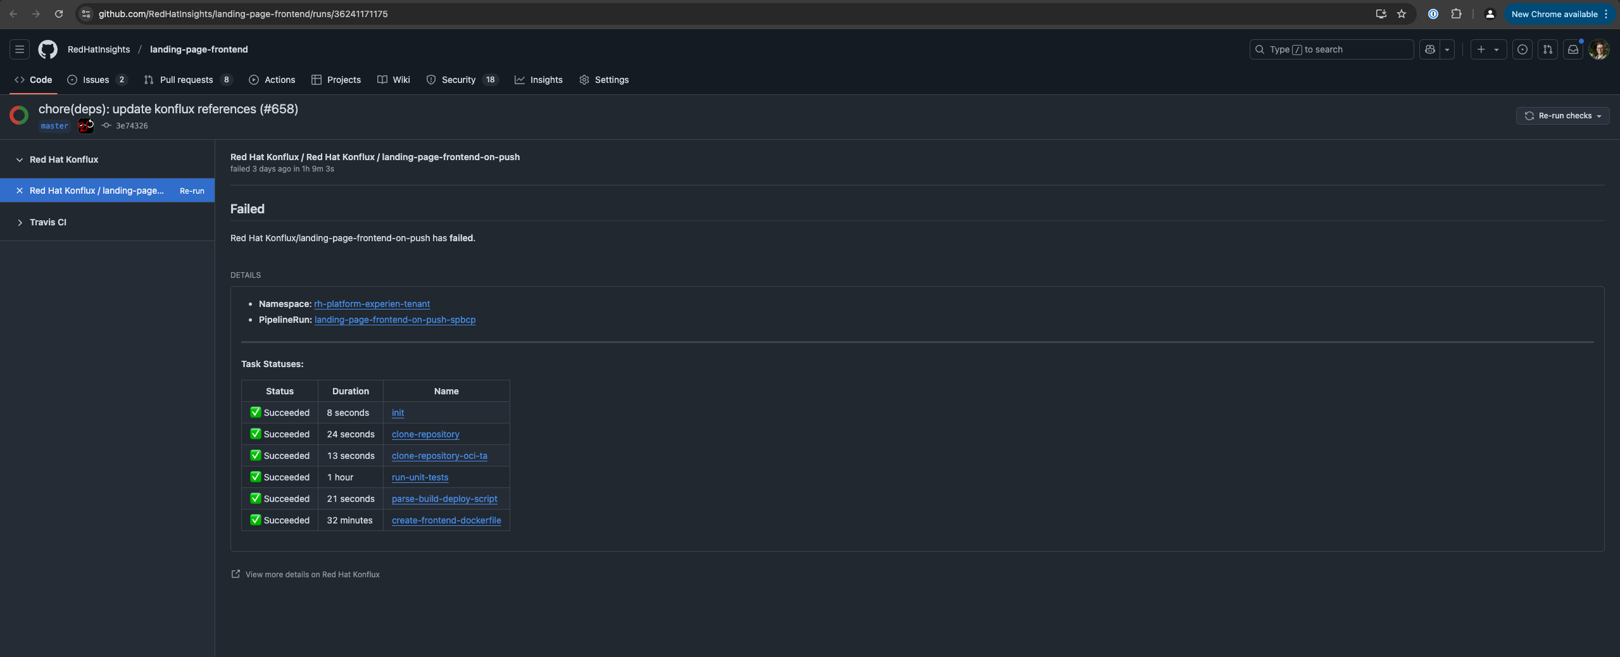This screenshot has width=1620, height=657.
Task: Click the external link icon beside View more details
Action: click(x=235, y=574)
